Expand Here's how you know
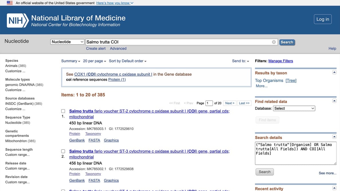Viewport: 340px width, 191px height. (115, 3)
